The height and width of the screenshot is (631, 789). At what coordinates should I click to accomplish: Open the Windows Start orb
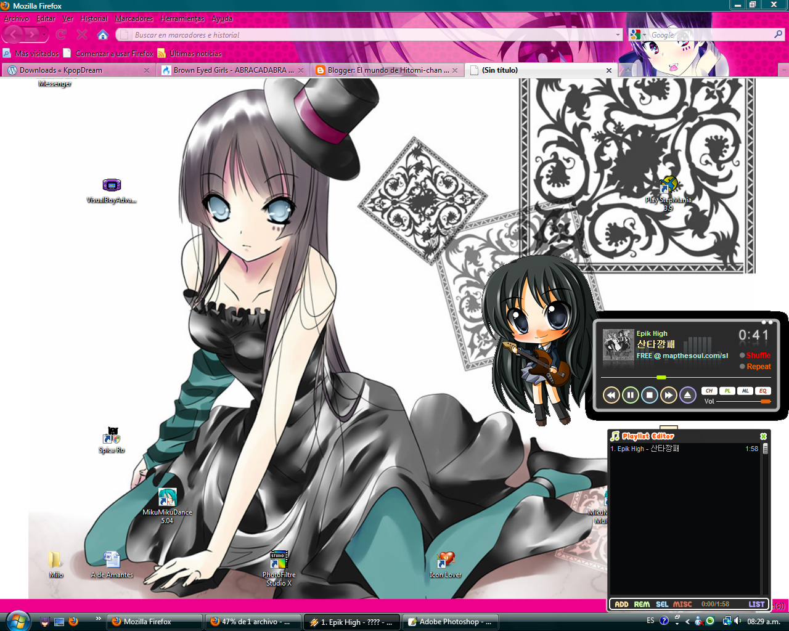pos(17,621)
